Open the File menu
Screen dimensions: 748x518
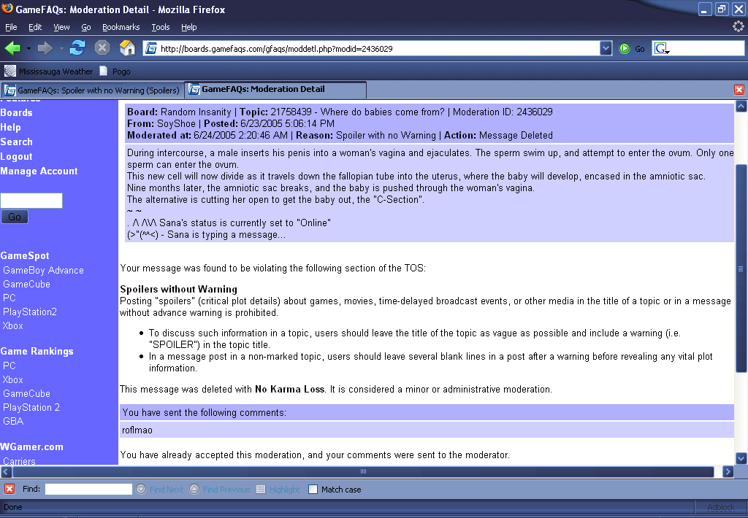[x=11, y=27]
